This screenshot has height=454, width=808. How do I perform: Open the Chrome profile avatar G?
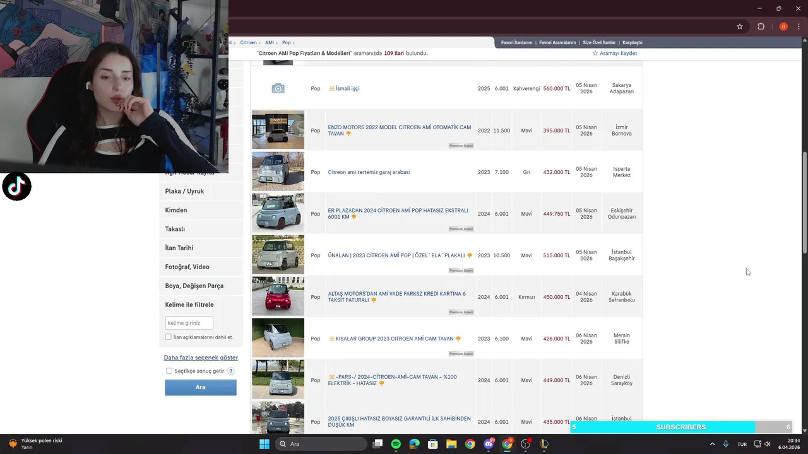click(x=783, y=26)
